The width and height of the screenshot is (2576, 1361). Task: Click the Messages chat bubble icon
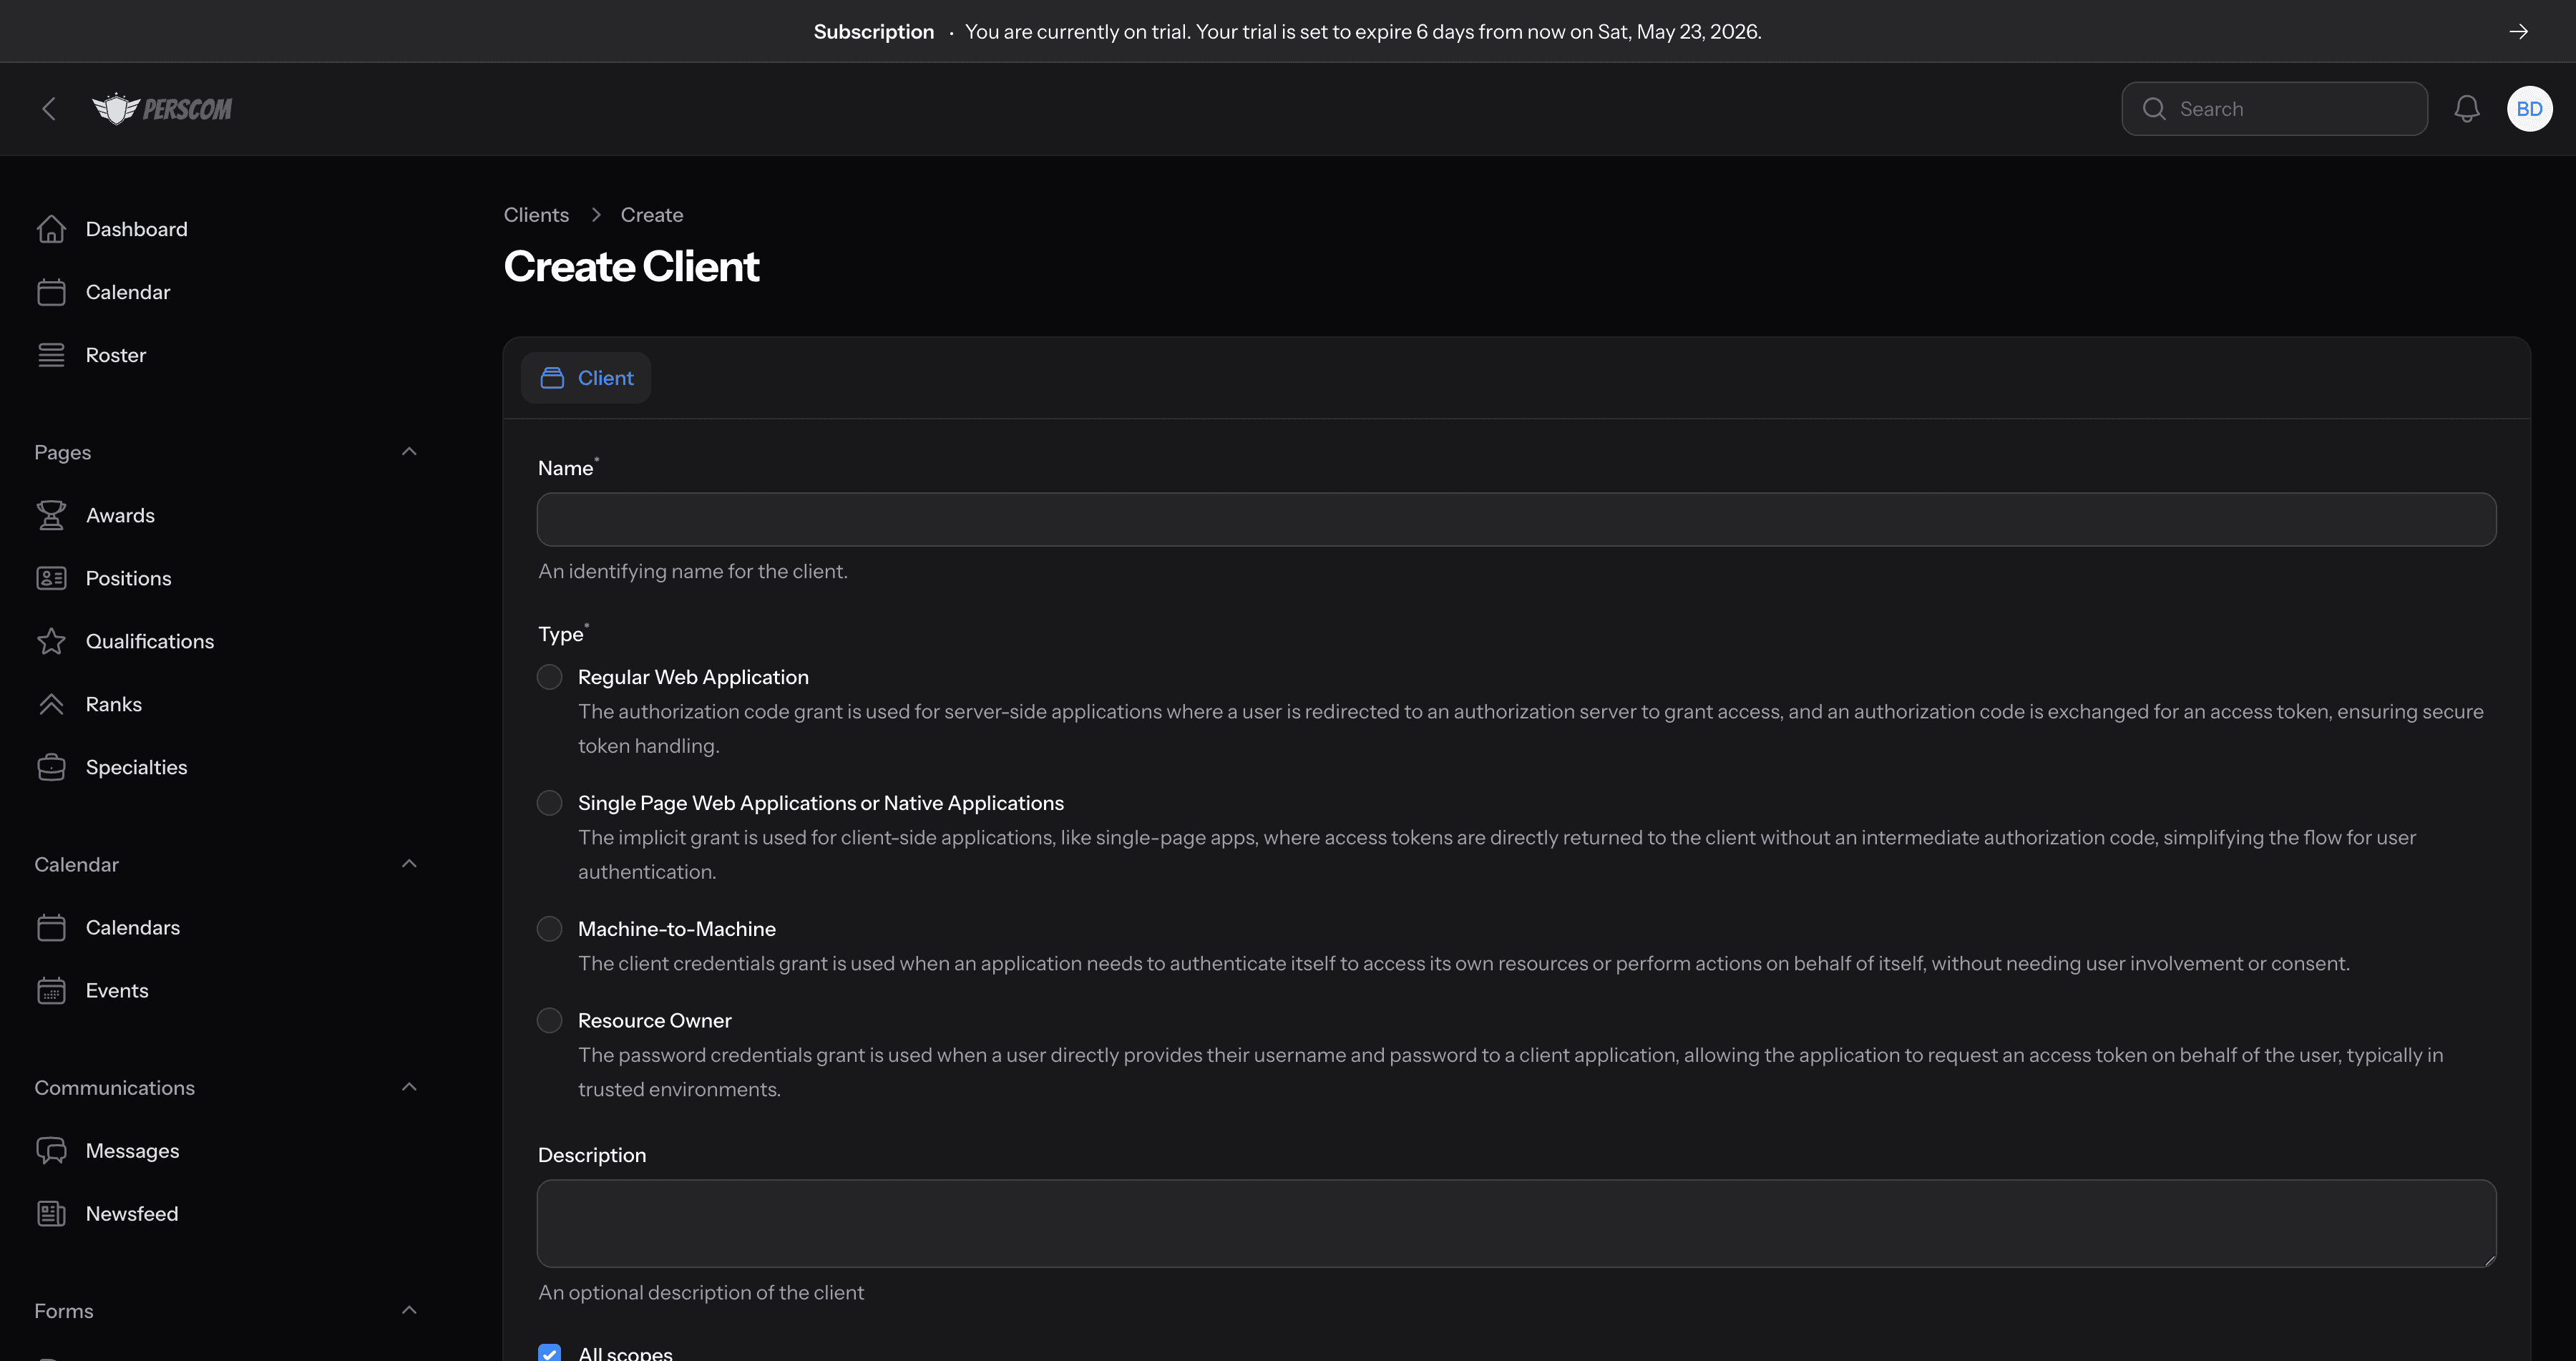click(51, 1150)
